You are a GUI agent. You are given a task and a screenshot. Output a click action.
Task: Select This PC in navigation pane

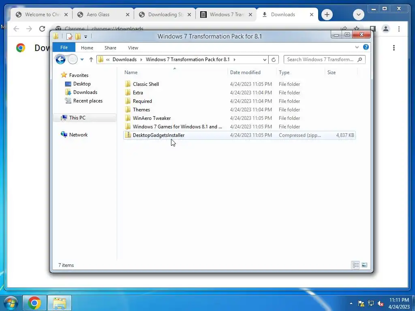click(x=85, y=118)
